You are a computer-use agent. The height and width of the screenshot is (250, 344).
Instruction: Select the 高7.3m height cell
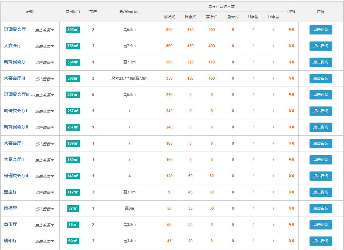point(129,62)
